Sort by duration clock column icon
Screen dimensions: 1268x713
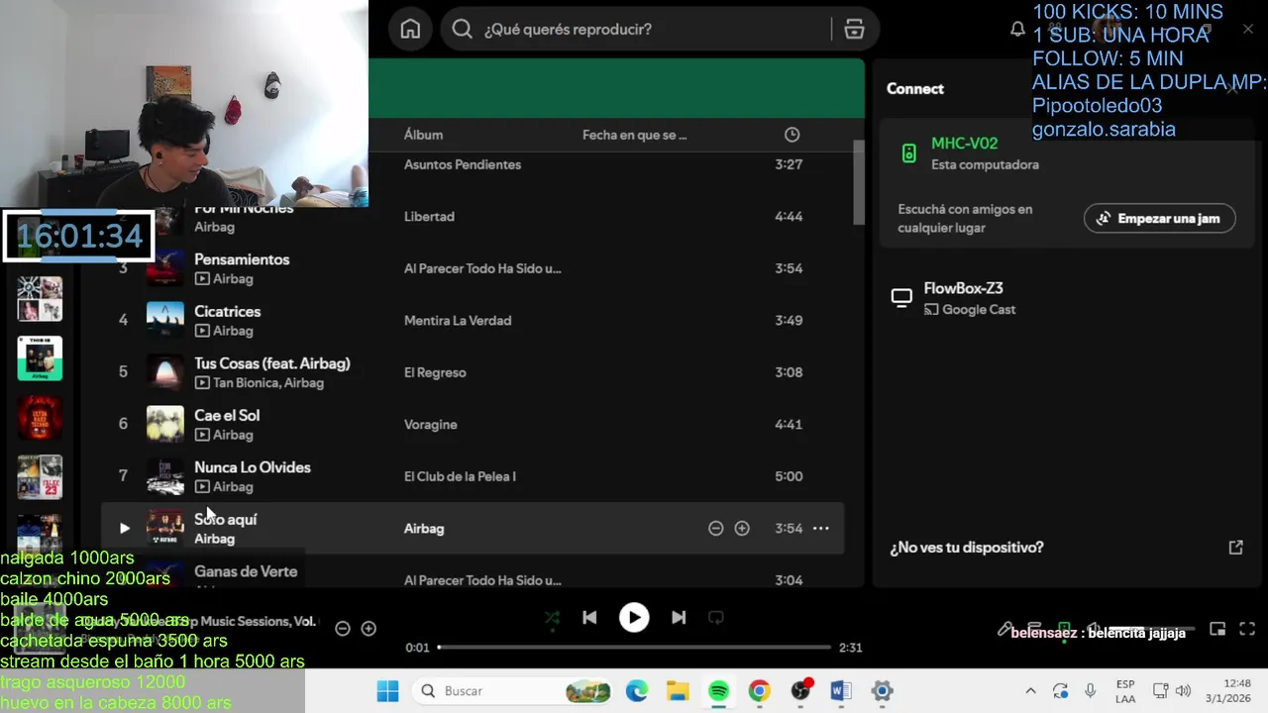[792, 135]
